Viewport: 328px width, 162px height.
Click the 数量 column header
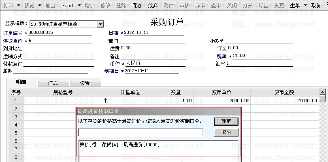click(176, 93)
